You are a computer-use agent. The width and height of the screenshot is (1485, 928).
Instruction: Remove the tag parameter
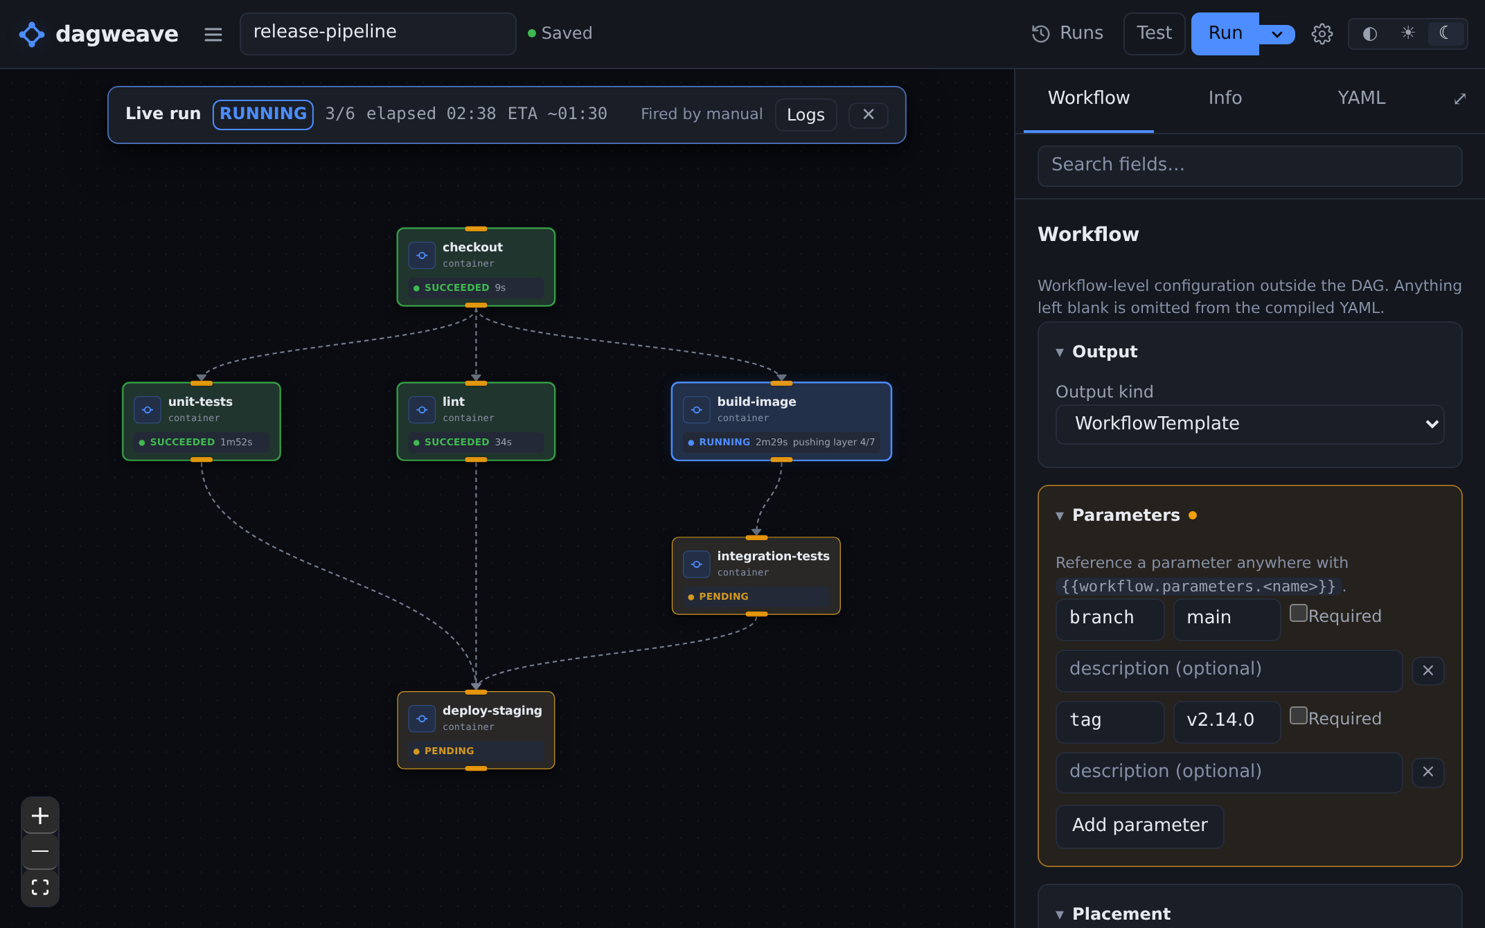click(1428, 771)
